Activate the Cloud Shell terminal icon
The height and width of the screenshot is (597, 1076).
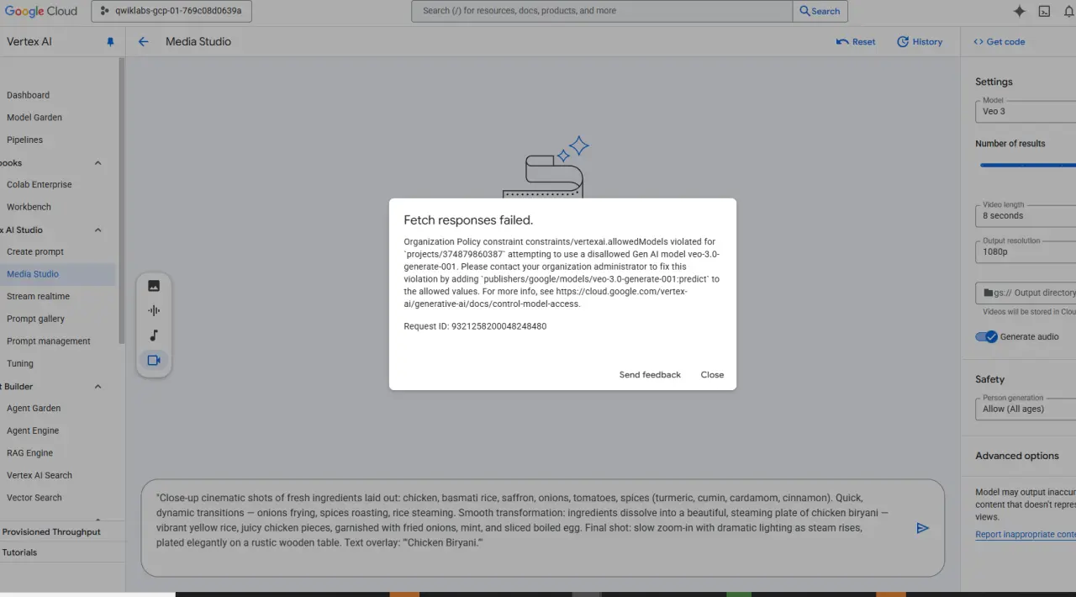1044,11
